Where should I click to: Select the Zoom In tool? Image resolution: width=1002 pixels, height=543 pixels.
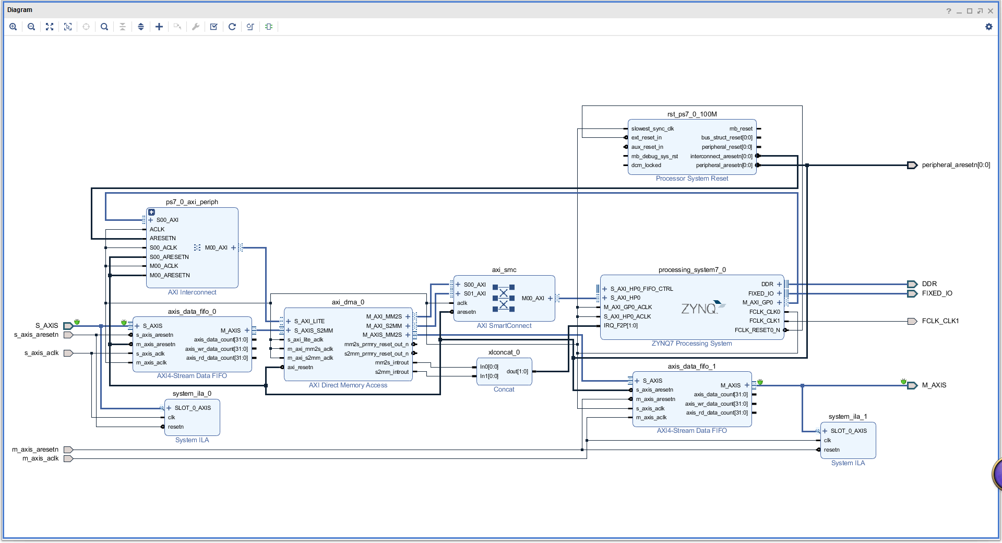click(13, 27)
